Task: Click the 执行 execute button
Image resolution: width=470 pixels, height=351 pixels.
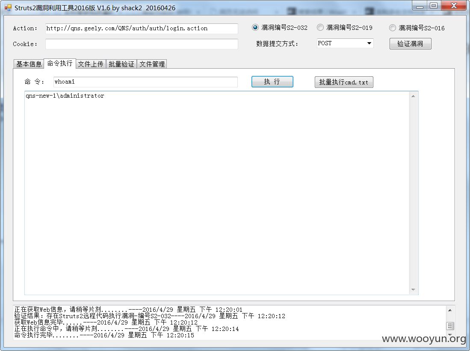Action: click(272, 81)
